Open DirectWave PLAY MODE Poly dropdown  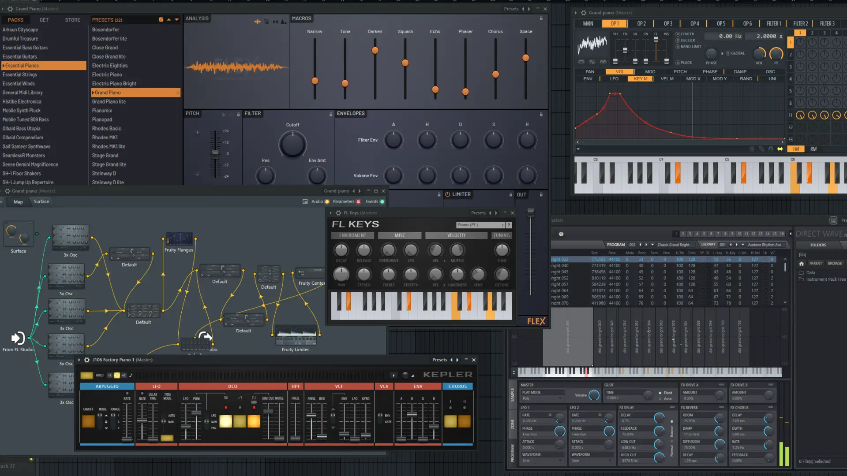[542, 398]
